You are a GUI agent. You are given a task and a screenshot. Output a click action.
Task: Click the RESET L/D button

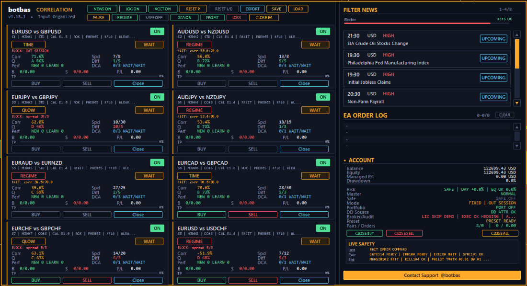(x=224, y=9)
